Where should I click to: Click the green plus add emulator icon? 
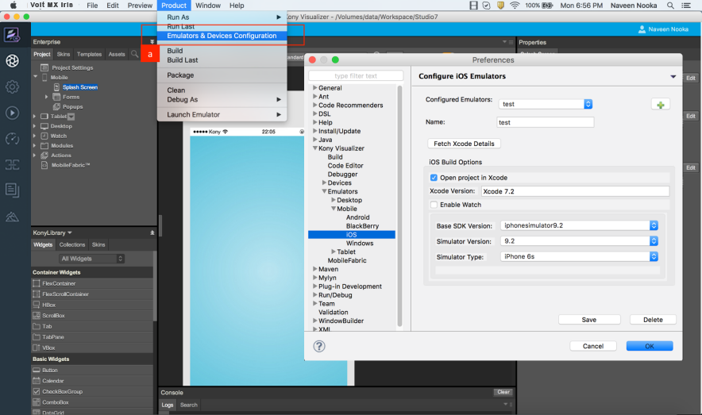pyautogui.click(x=660, y=105)
